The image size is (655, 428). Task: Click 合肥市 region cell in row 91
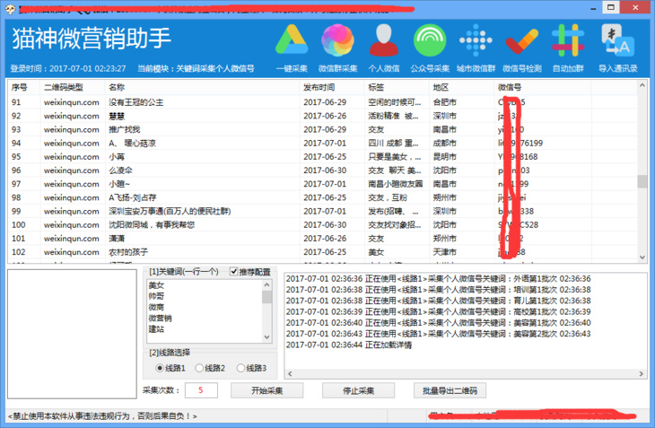click(x=445, y=102)
